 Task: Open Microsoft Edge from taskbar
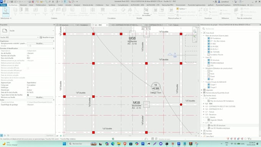[113, 144]
